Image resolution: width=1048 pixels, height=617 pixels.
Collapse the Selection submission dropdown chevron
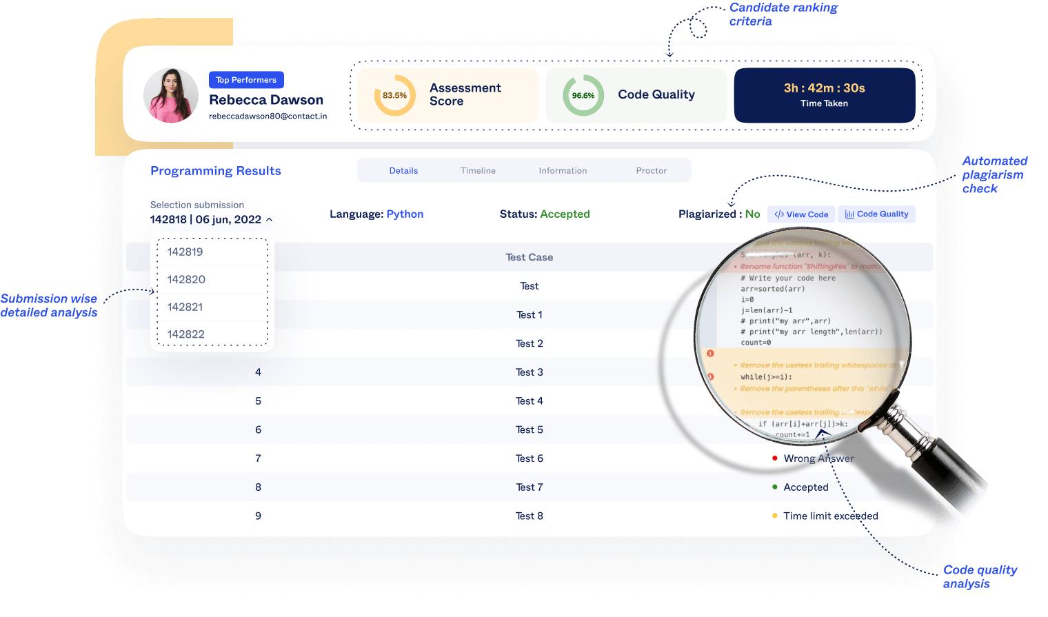click(269, 219)
